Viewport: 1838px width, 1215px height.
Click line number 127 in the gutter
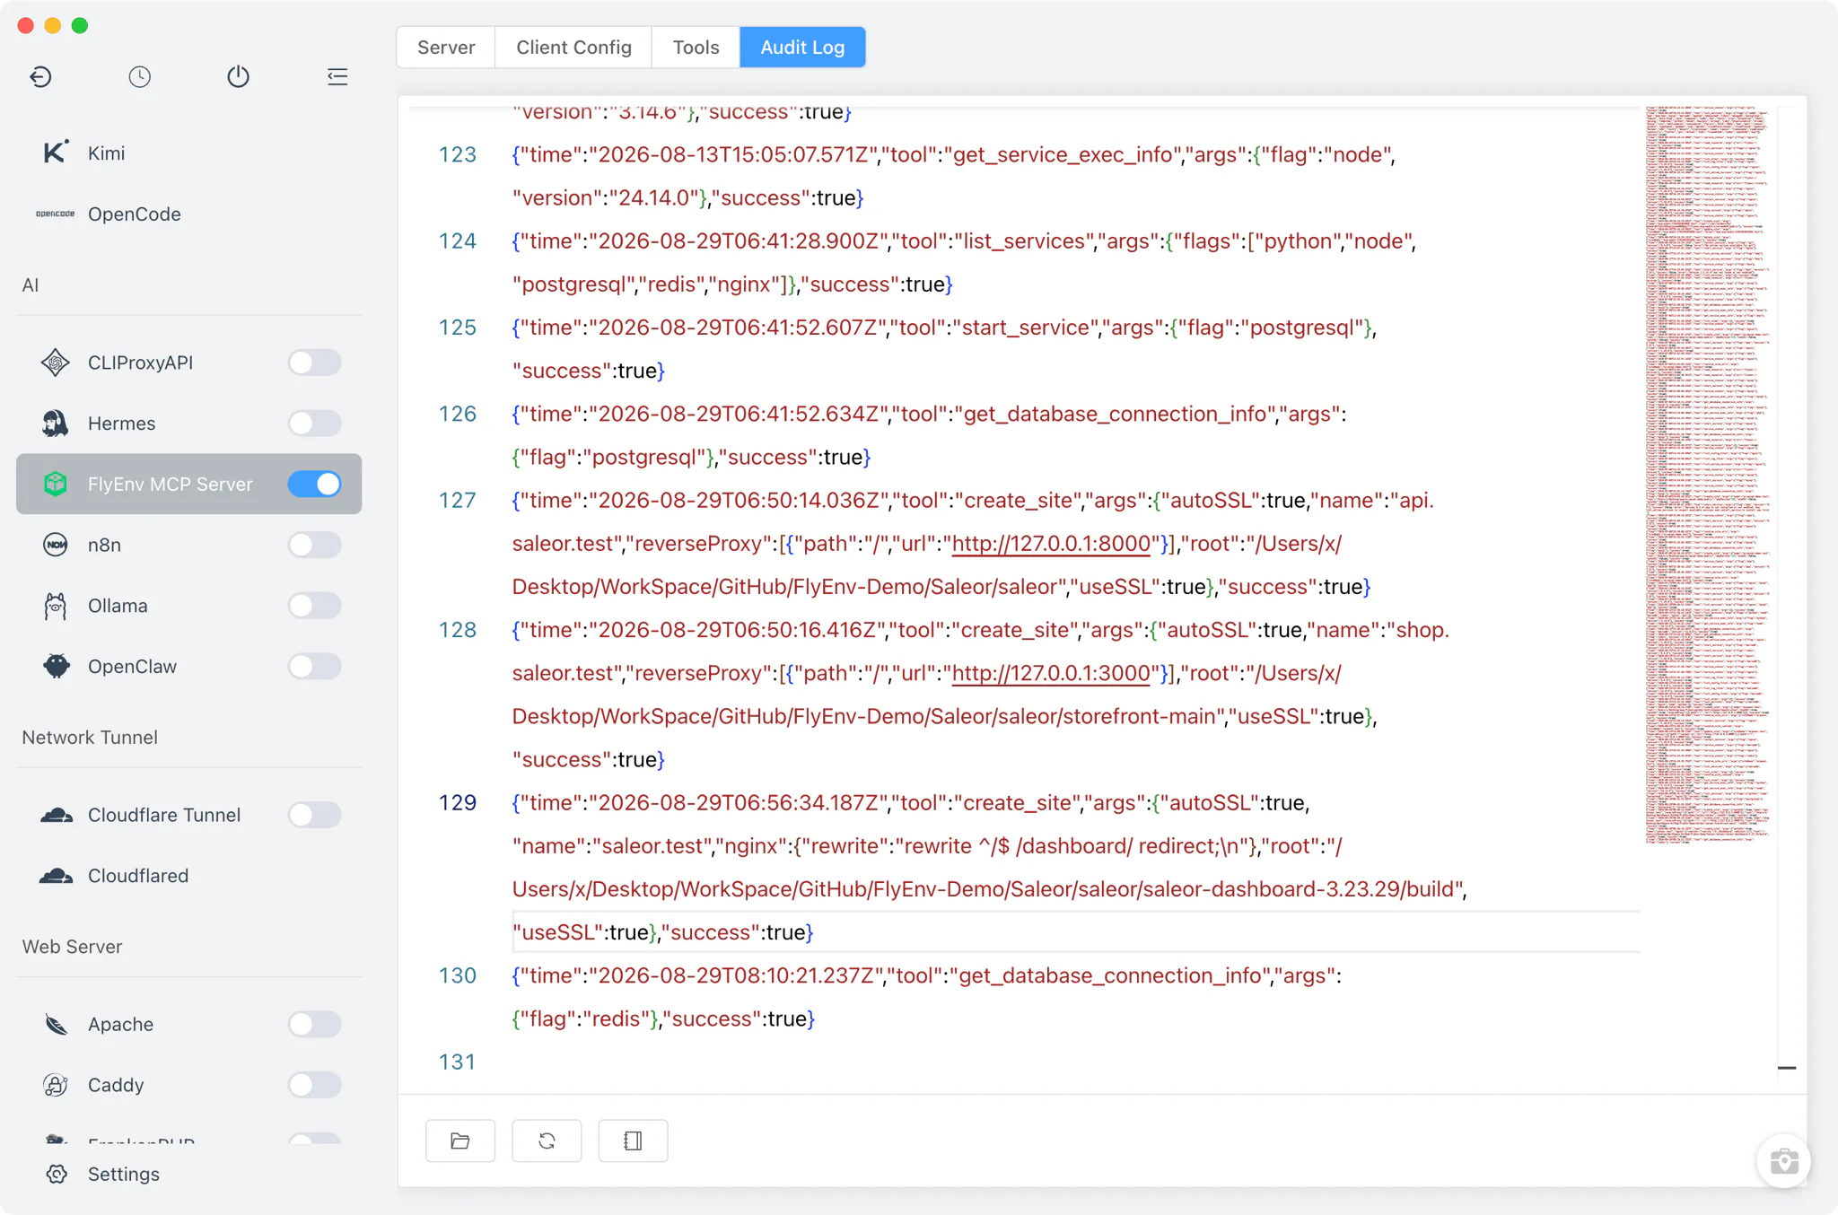click(458, 501)
